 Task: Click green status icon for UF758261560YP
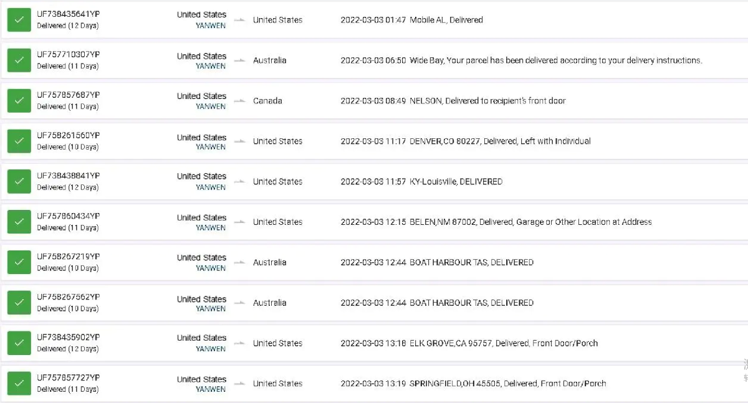(19, 141)
